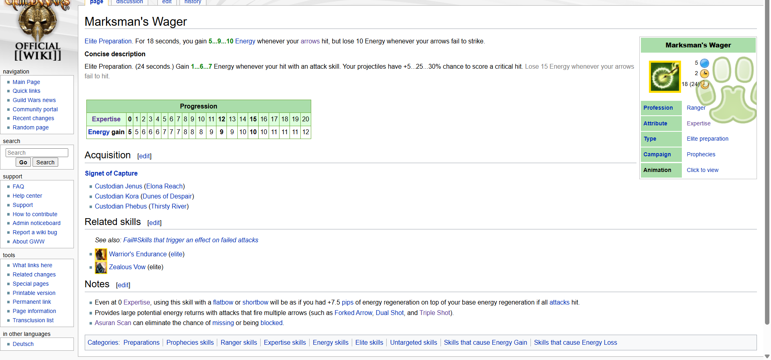Open the FAQ link

pyautogui.click(x=18, y=186)
